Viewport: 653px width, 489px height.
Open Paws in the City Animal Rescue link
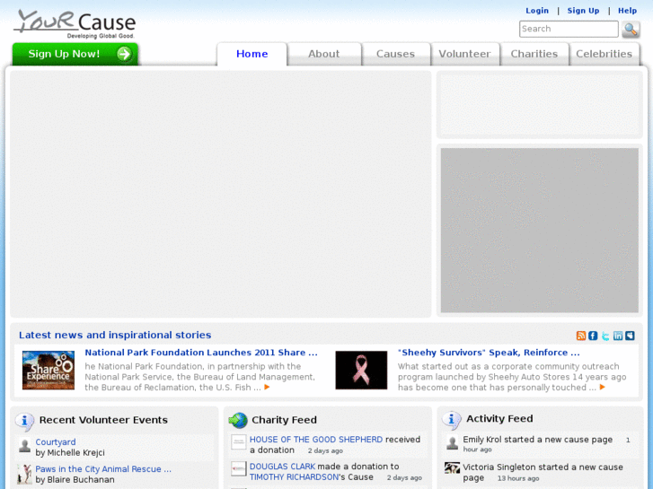(103, 469)
